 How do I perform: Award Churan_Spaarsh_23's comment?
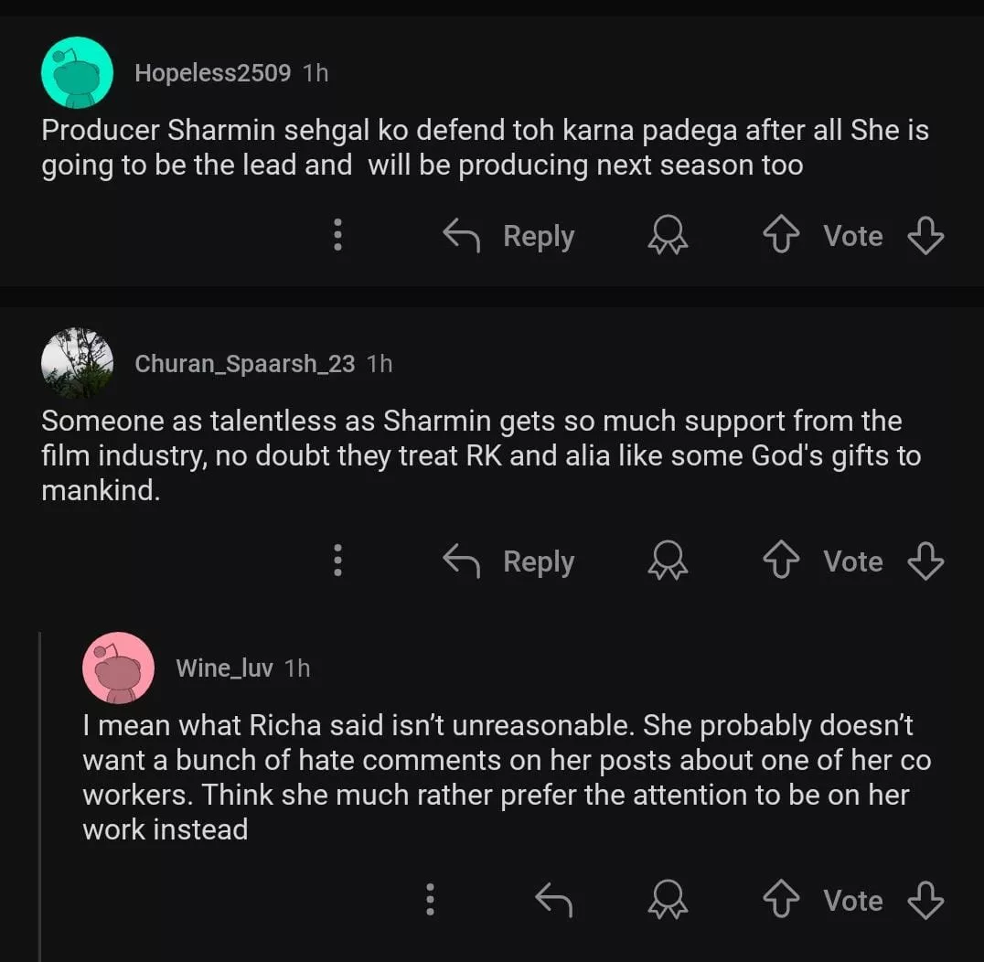click(668, 561)
